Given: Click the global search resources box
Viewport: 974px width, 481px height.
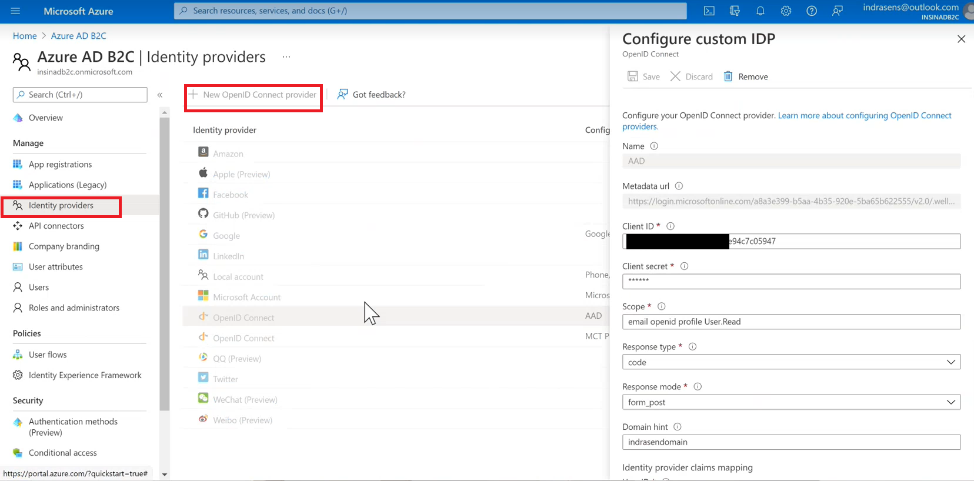Looking at the screenshot, I should pyautogui.click(x=431, y=11).
